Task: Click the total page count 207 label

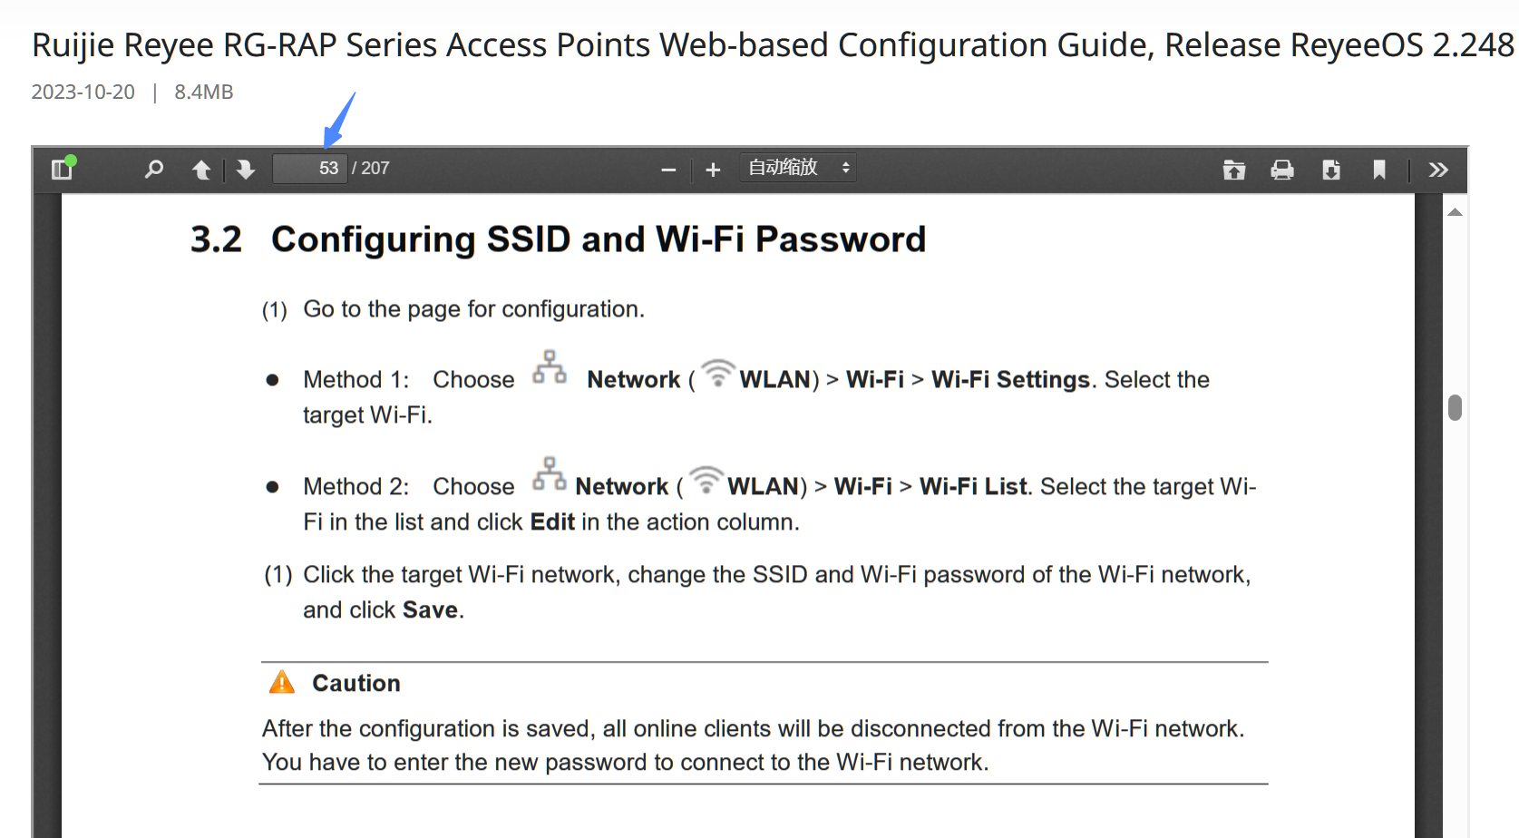Action: pos(371,169)
